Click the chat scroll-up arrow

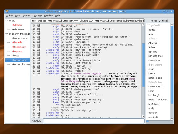(x=143, y=25)
